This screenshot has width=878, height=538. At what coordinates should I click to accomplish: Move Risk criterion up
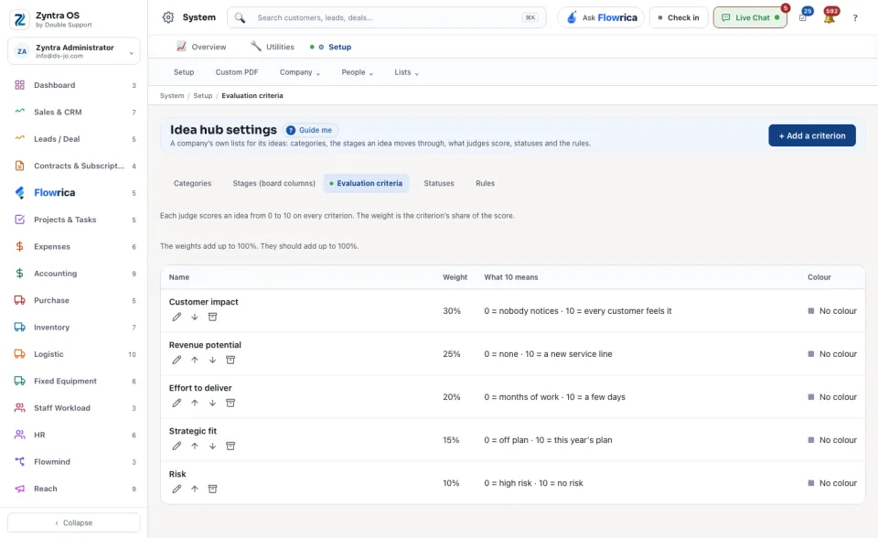tap(194, 490)
